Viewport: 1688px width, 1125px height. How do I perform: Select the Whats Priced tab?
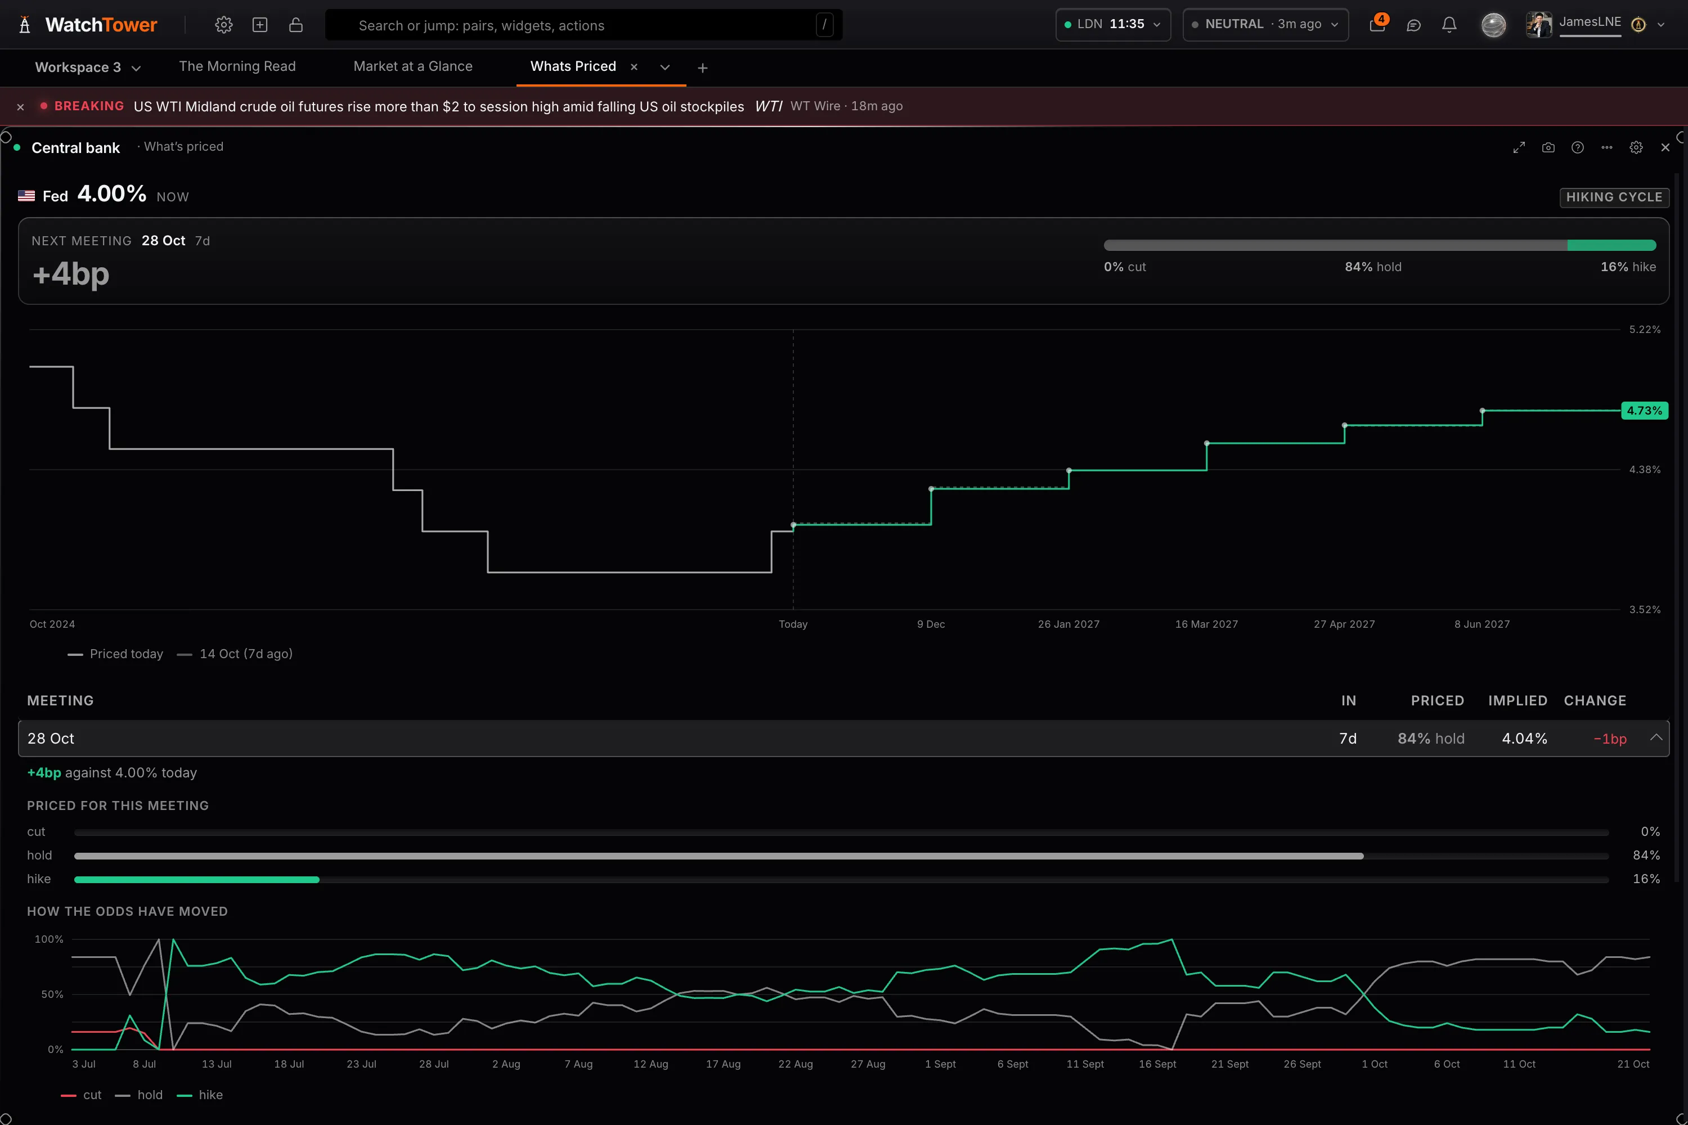pos(573,67)
